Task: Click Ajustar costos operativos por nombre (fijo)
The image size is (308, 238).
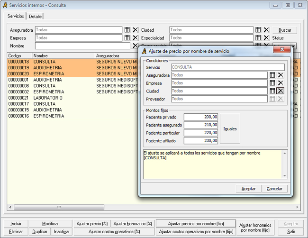Action: (196, 232)
